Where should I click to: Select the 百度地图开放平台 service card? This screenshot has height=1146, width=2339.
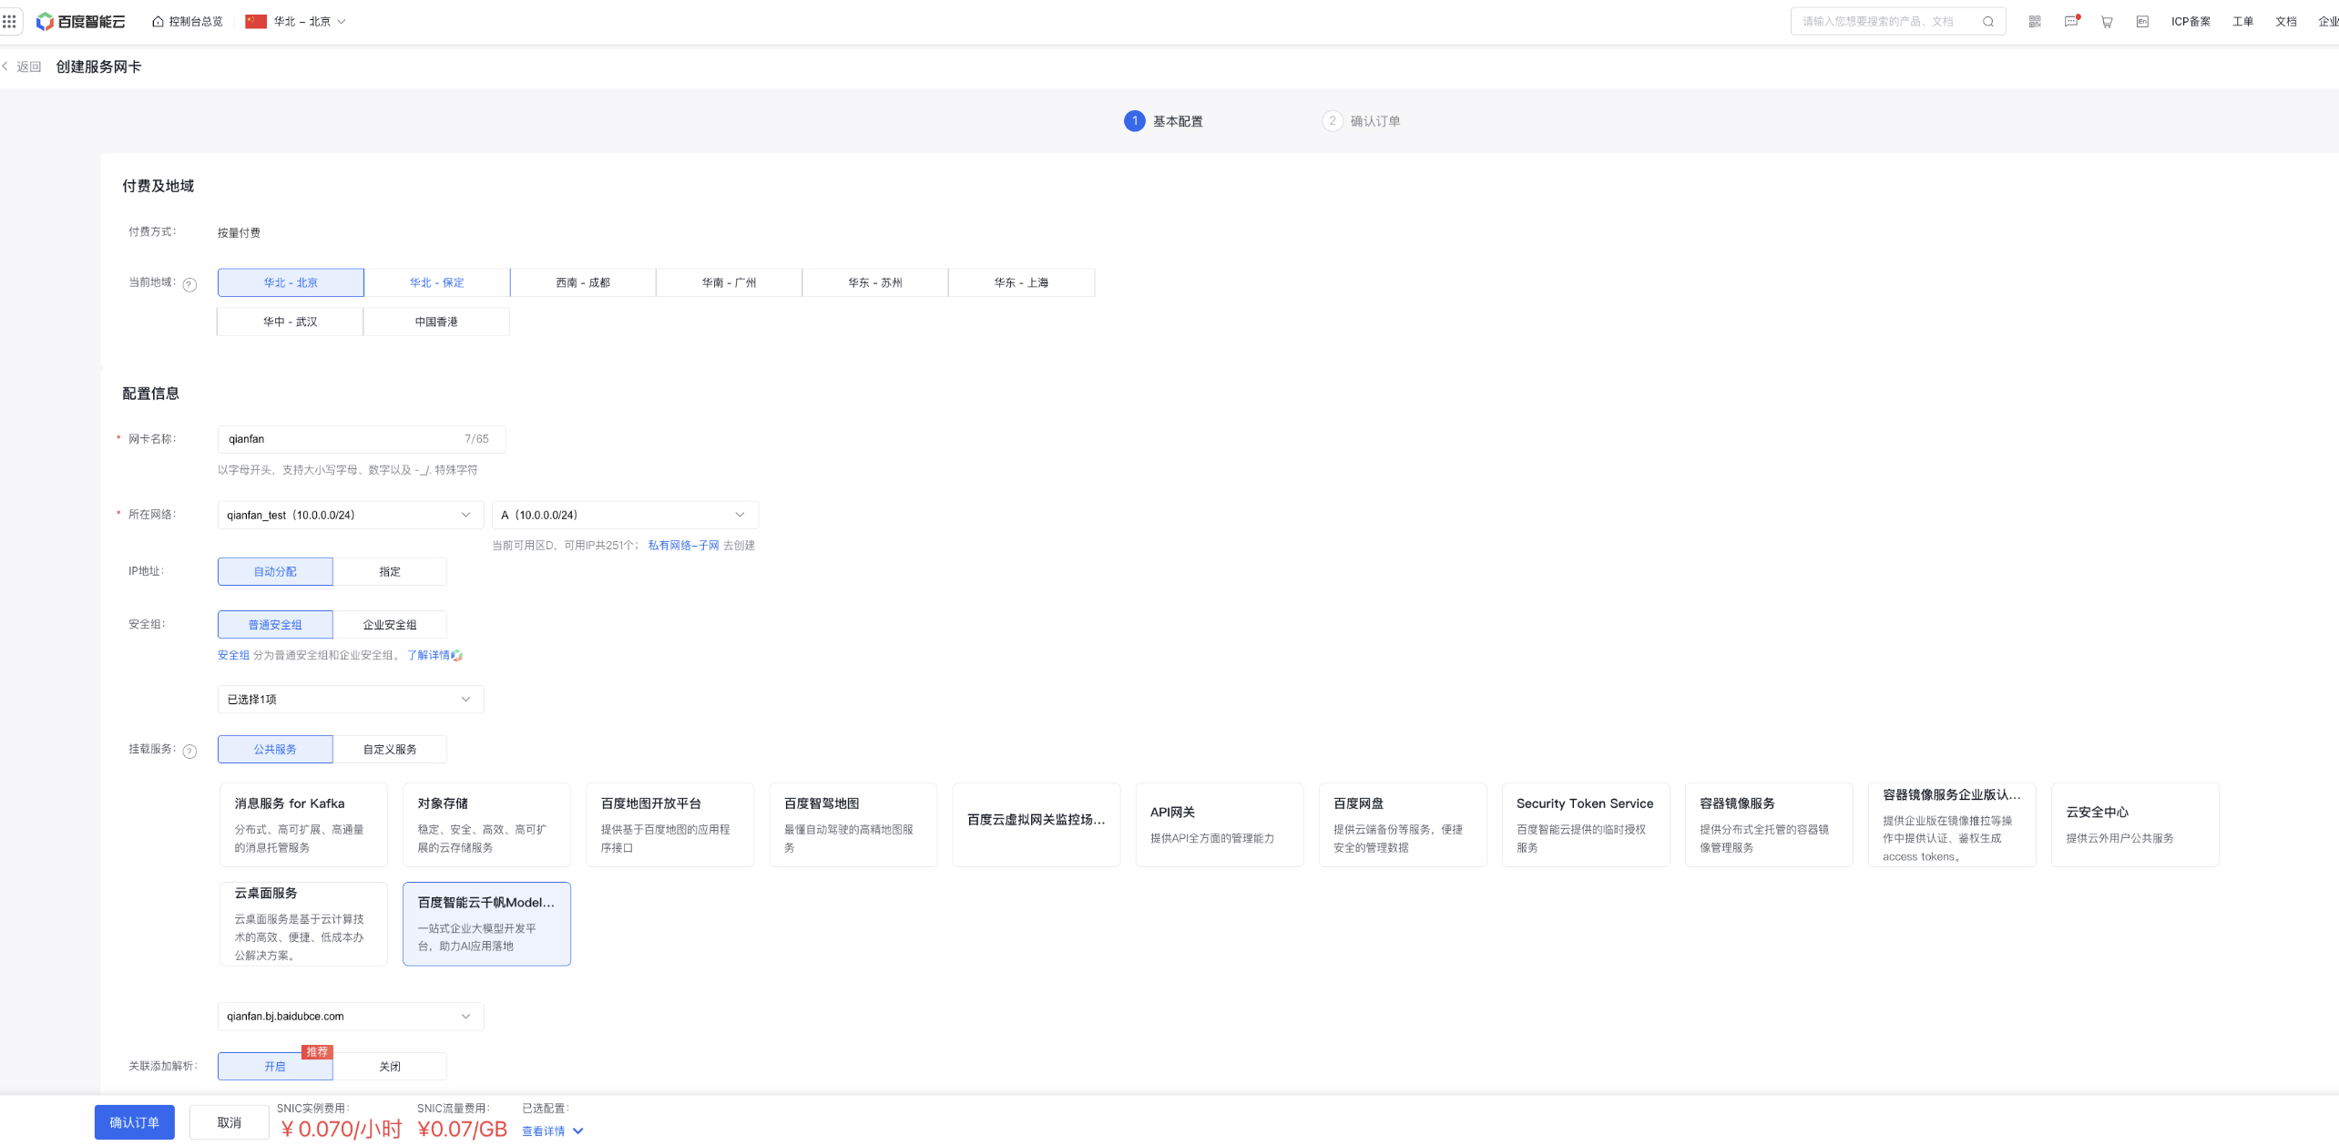pyautogui.click(x=669, y=824)
